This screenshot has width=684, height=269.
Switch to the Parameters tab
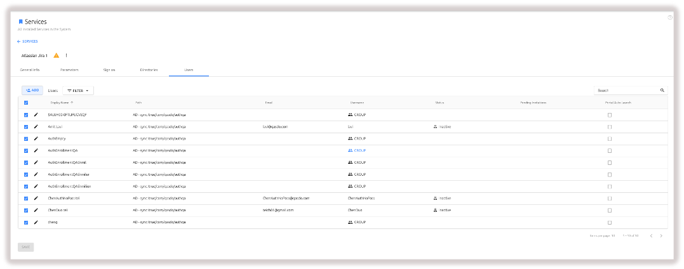click(x=69, y=70)
